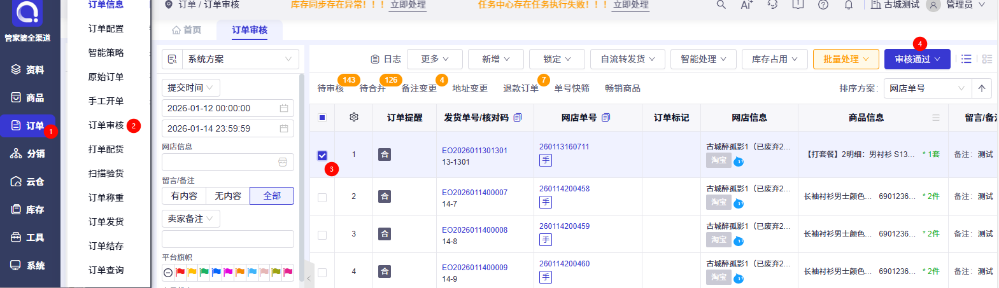999x288 pixels.
Task: Check the checkbox for row 3
Action: click(322, 235)
